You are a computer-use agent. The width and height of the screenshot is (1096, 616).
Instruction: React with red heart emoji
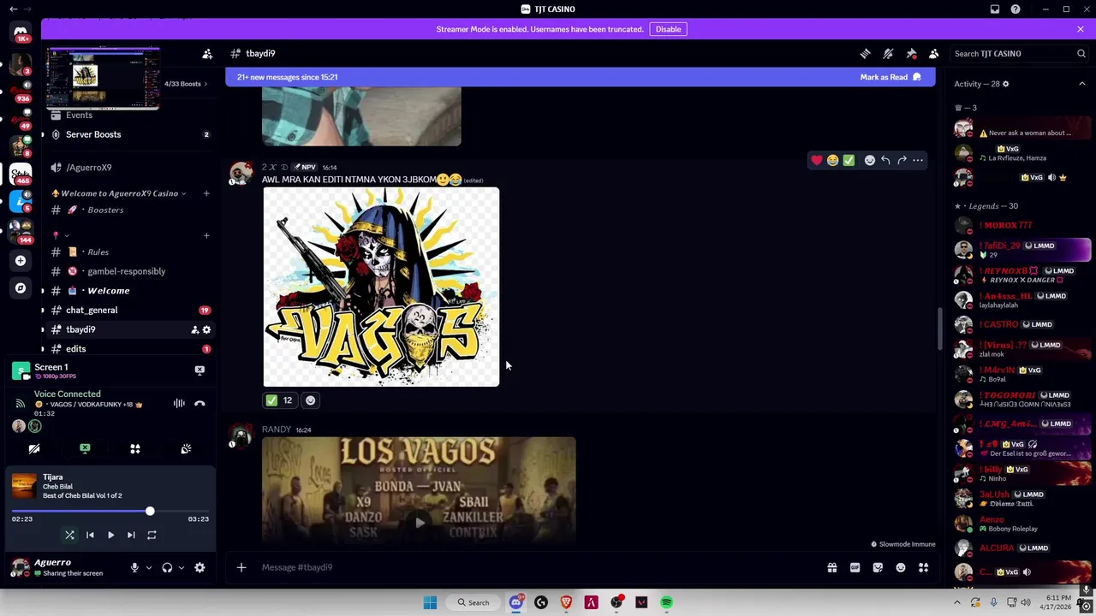[x=817, y=160]
